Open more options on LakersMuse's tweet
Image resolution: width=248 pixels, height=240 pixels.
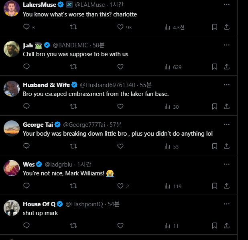click(227, 5)
